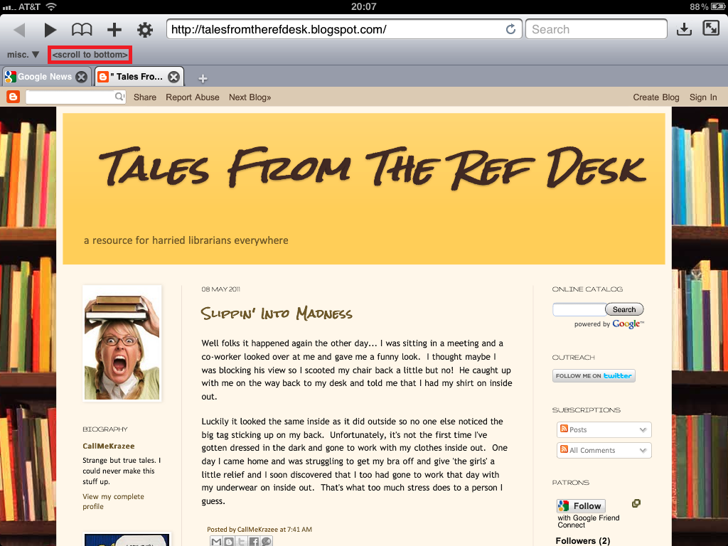This screenshot has width=728, height=546.
Task: Reload page via refresh icon
Action: tap(510, 30)
